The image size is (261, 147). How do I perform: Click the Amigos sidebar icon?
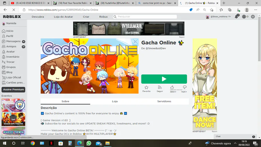click(x=3, y=46)
